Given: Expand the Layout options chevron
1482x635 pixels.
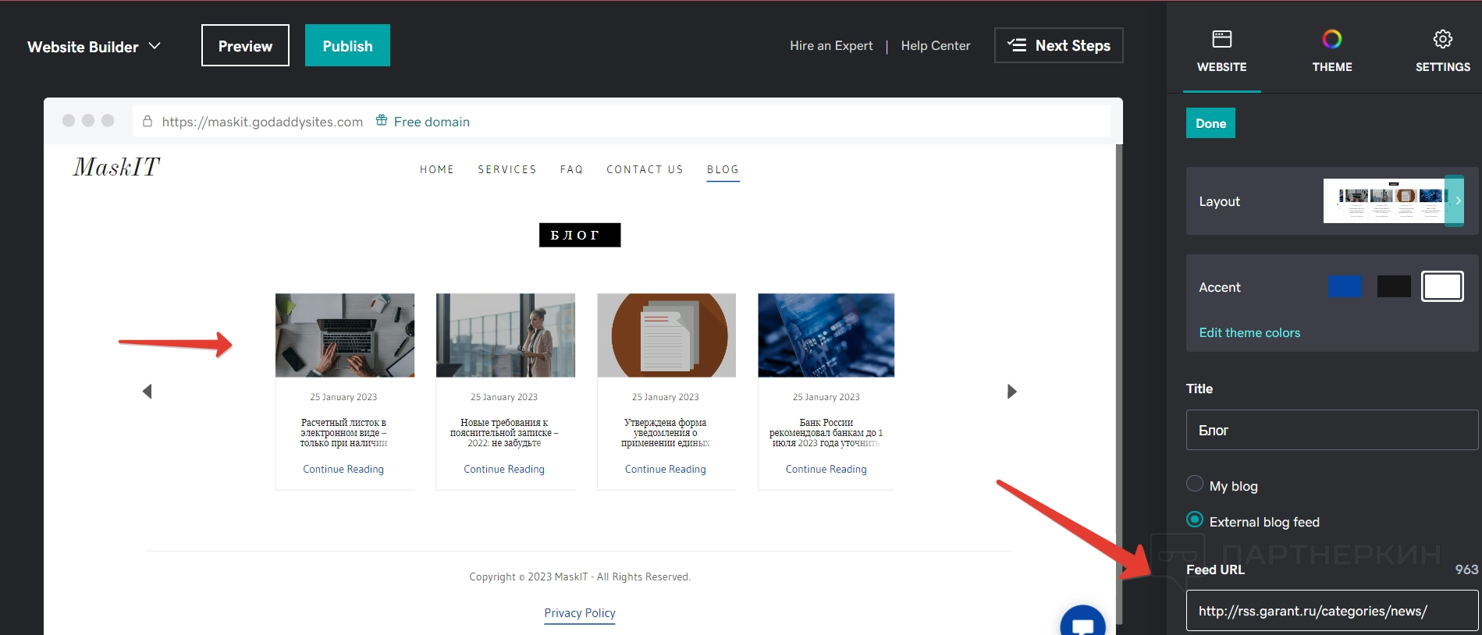Looking at the screenshot, I should click(x=1456, y=200).
